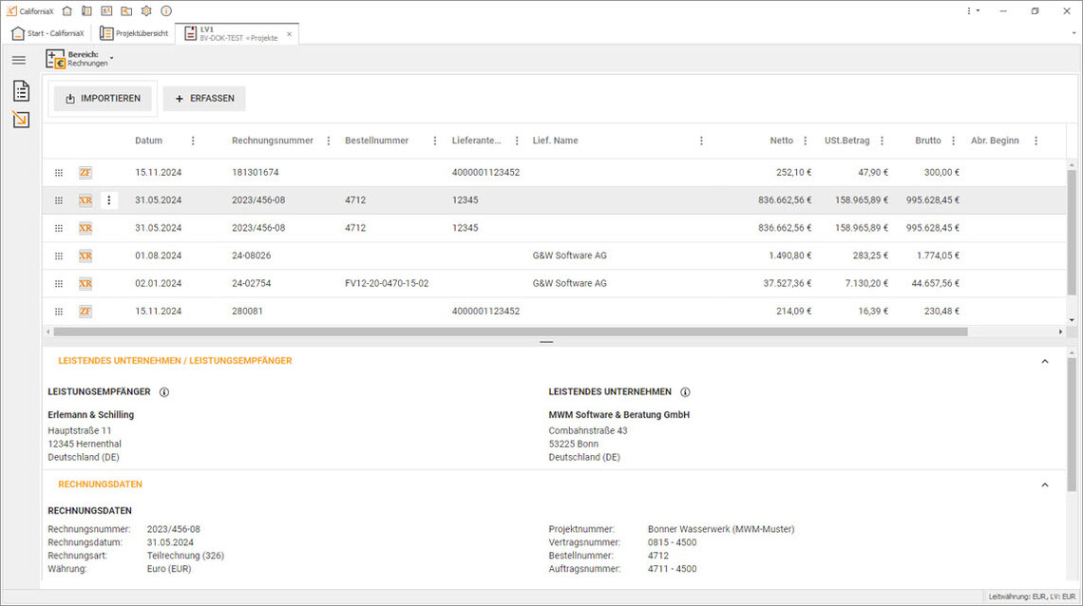The height and width of the screenshot is (606, 1083).
Task: Open the settings gear icon
Action: coord(146,11)
